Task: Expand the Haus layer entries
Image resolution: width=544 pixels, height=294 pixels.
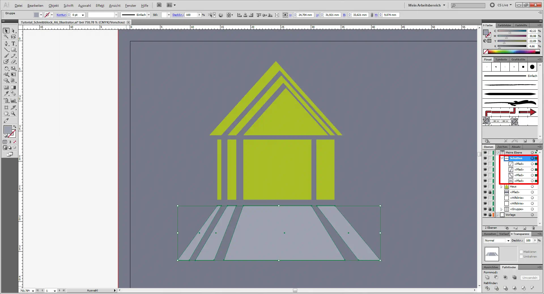Action: click(501, 187)
